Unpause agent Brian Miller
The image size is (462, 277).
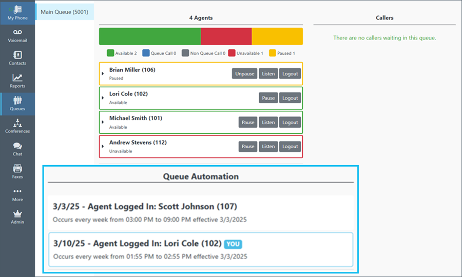pyautogui.click(x=244, y=74)
